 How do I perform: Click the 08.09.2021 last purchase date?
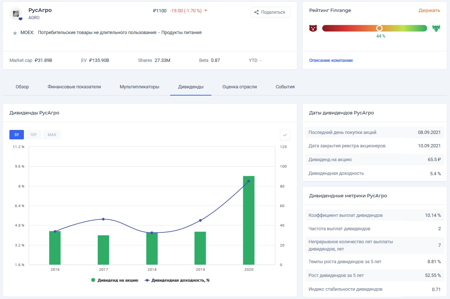coord(429,132)
